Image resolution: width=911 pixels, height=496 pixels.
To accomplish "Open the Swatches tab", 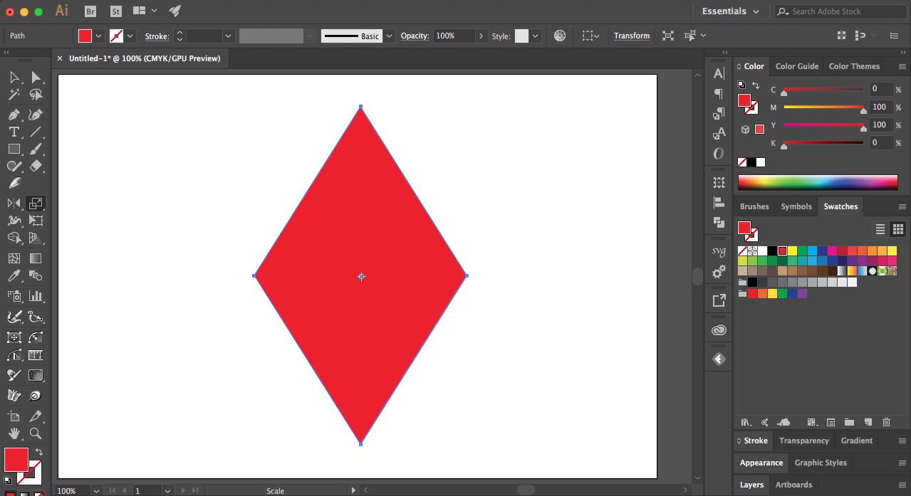I will click(840, 206).
